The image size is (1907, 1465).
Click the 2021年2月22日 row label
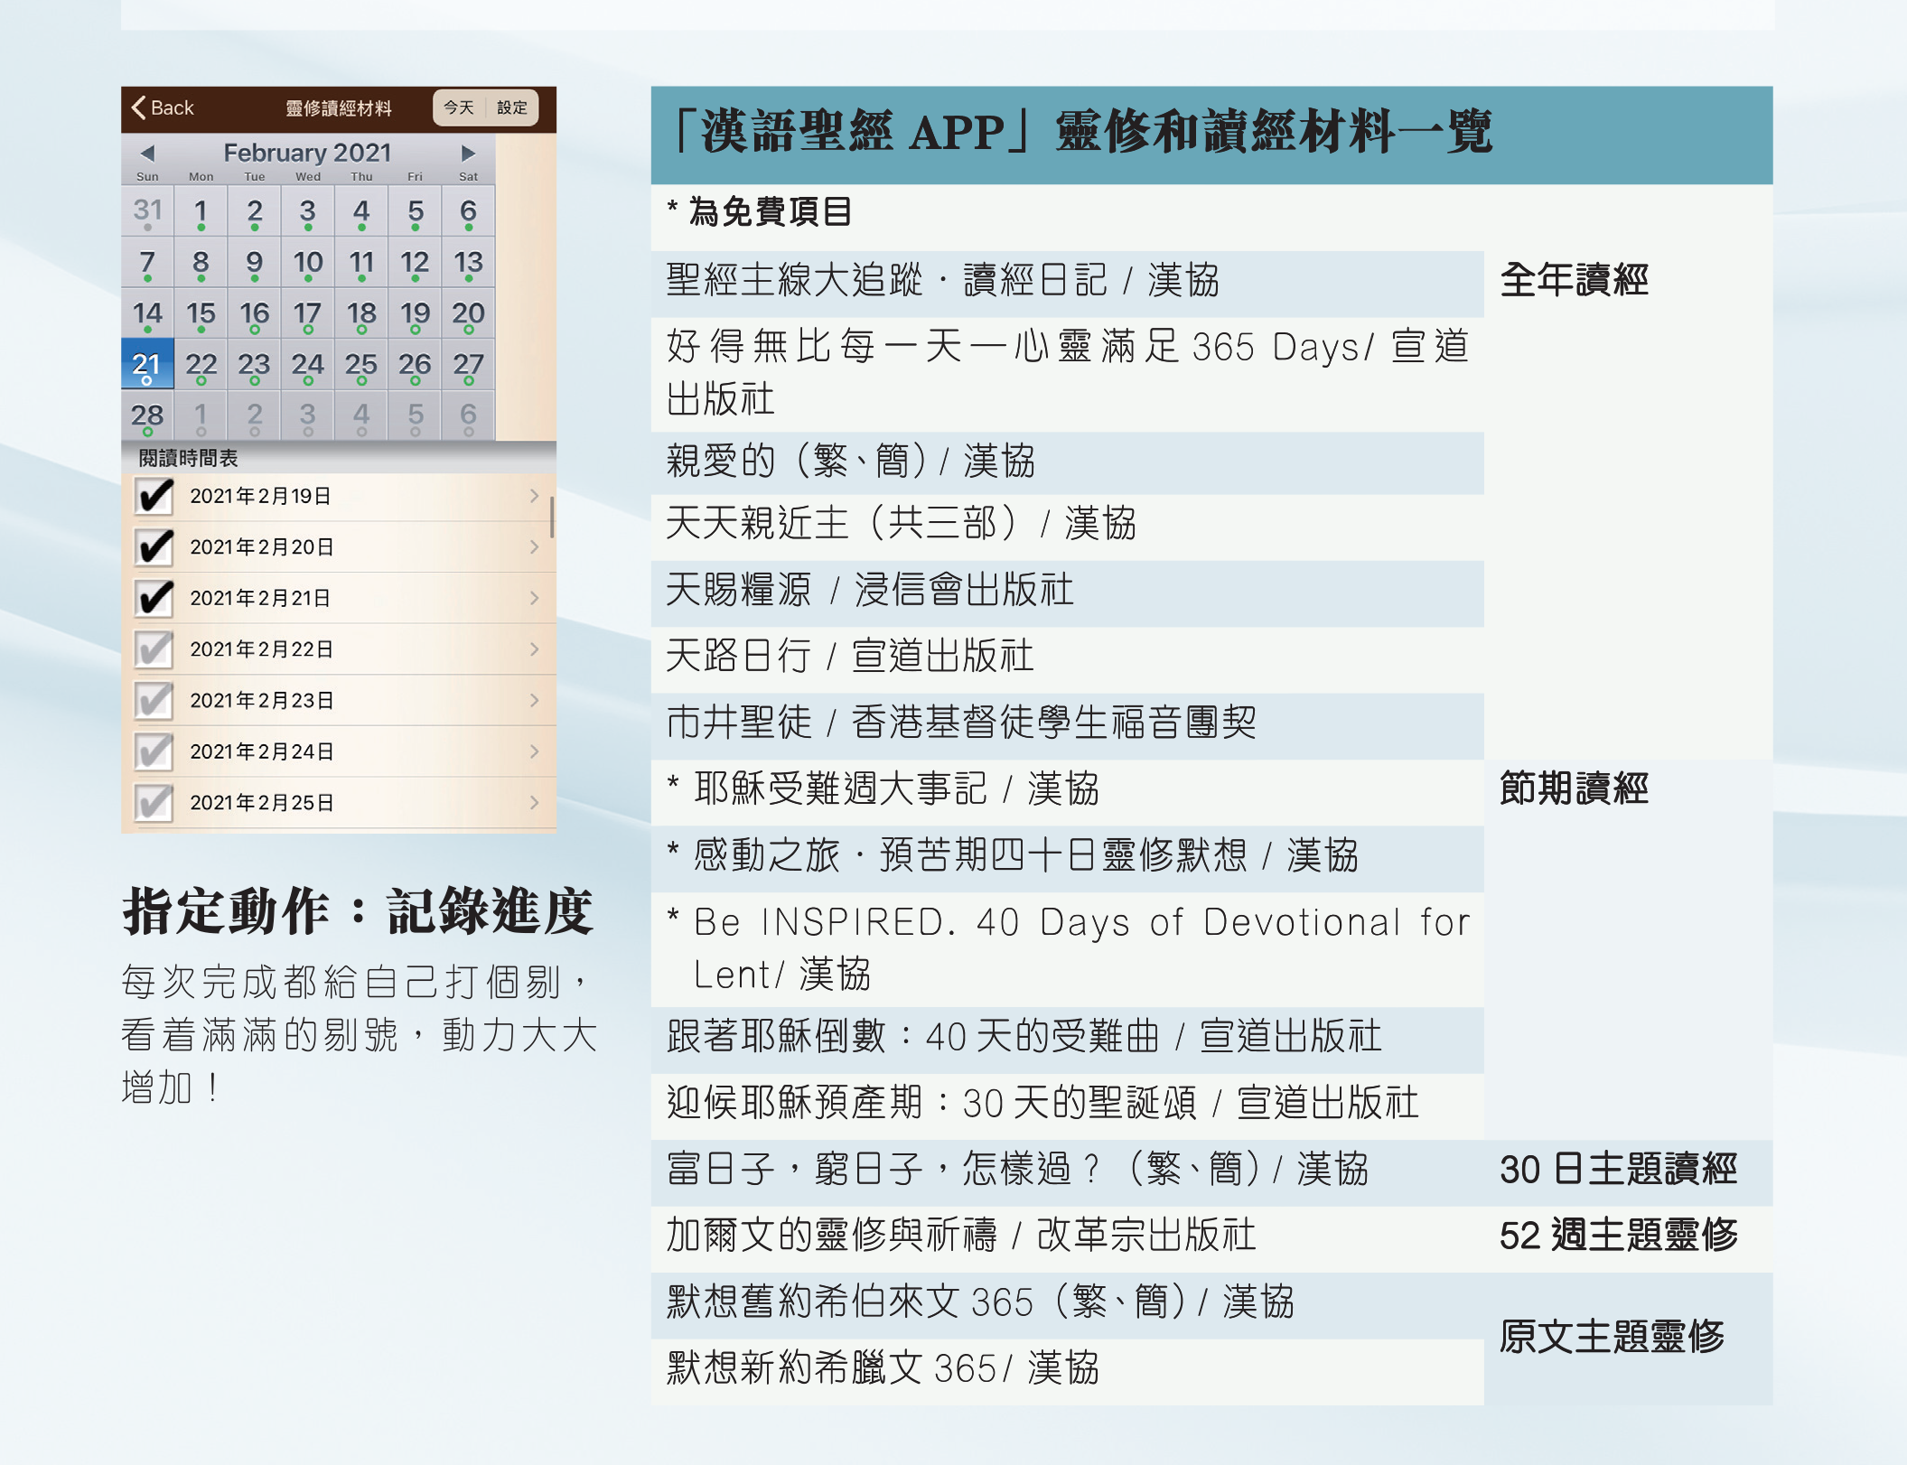click(261, 649)
